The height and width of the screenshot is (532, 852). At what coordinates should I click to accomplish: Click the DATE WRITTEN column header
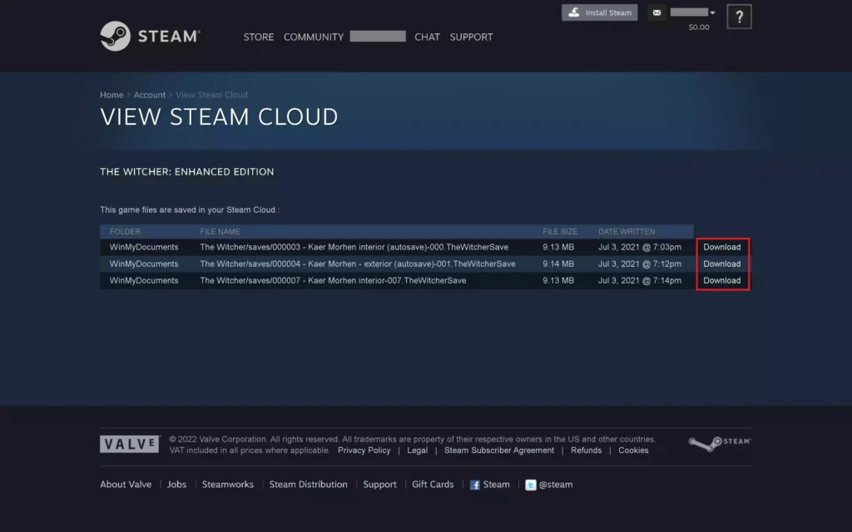(x=627, y=232)
